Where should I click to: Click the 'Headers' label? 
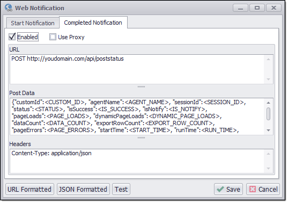tap(20, 144)
